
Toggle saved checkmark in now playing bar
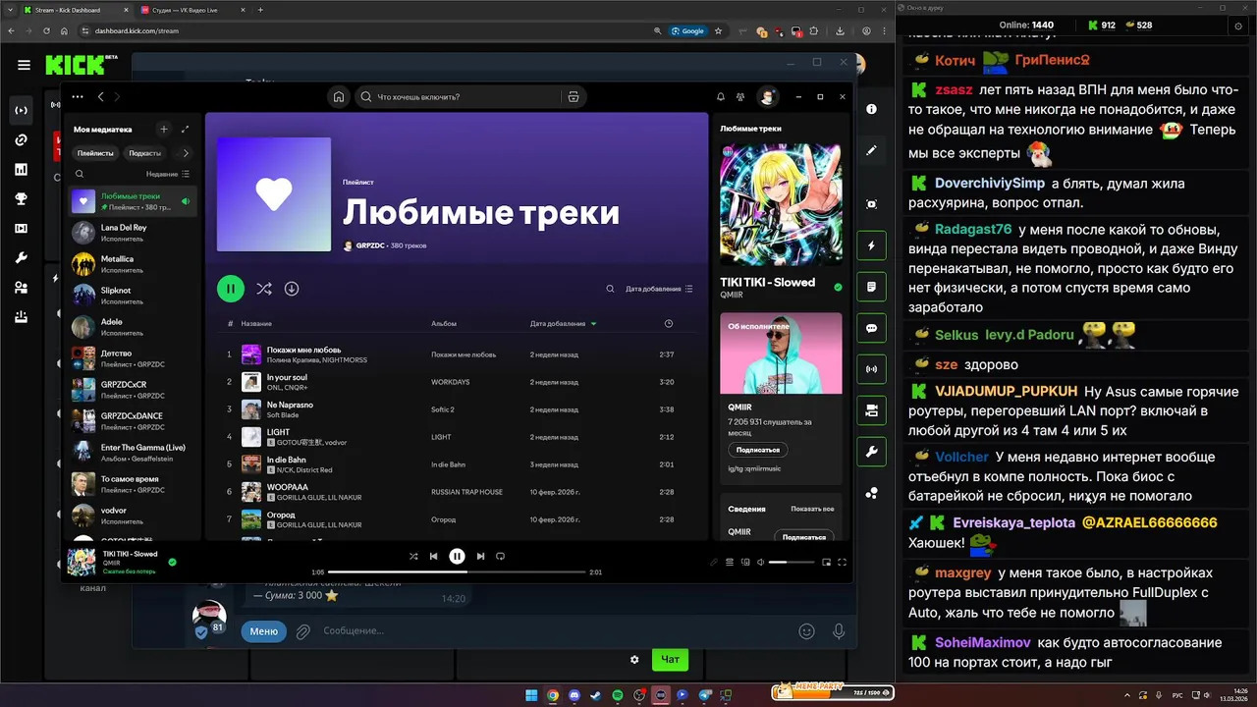click(172, 562)
